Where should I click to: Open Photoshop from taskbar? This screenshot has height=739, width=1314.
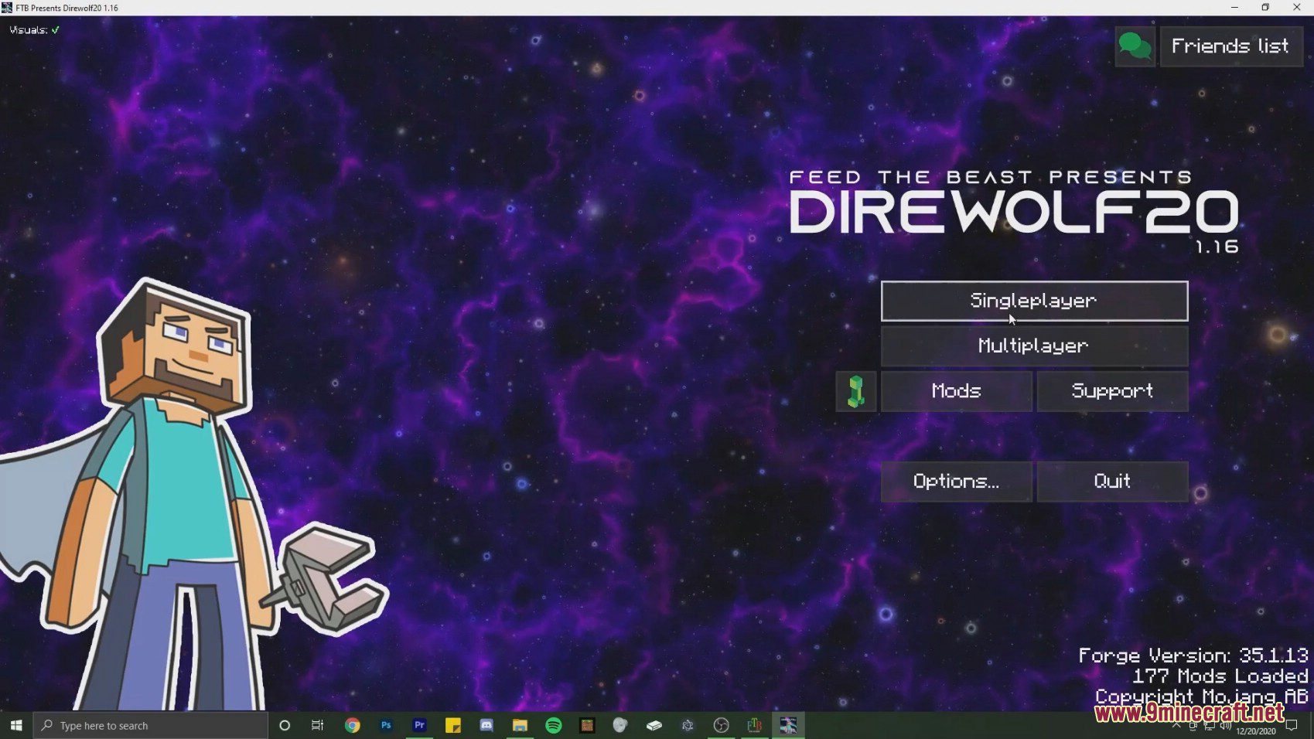click(386, 725)
